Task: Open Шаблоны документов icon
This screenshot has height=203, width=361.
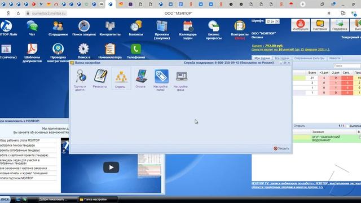Action: [32, 53]
